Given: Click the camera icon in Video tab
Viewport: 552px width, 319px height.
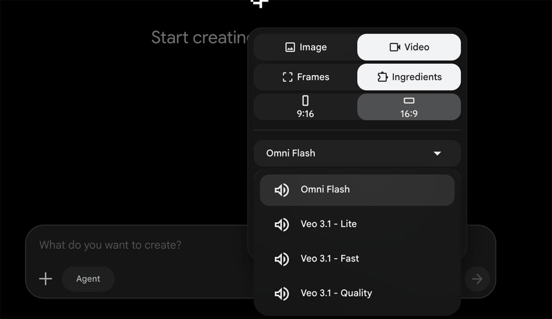Looking at the screenshot, I should pos(395,47).
